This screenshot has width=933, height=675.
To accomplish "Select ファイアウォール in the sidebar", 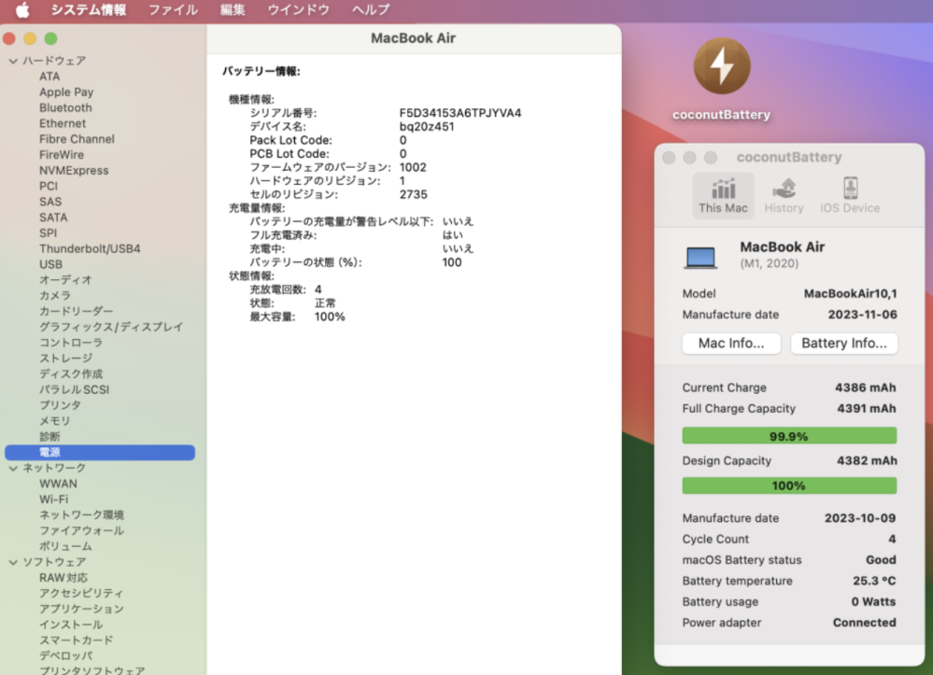I will tap(81, 530).
